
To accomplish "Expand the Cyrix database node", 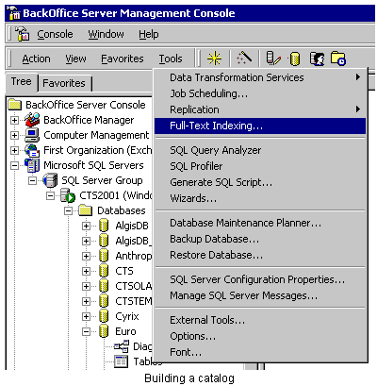I will 86,316.
